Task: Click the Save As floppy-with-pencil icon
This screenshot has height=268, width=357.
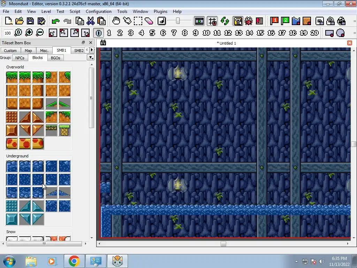Action: point(41,21)
